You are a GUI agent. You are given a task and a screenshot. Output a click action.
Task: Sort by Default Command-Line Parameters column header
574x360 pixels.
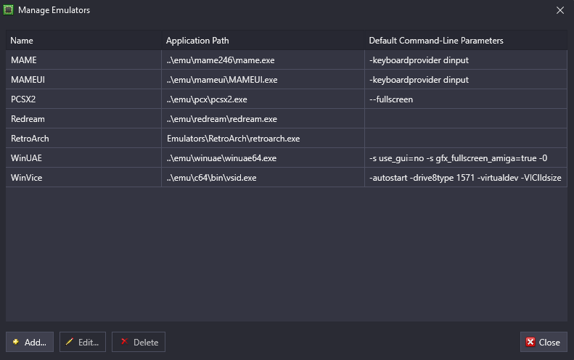[466, 41]
